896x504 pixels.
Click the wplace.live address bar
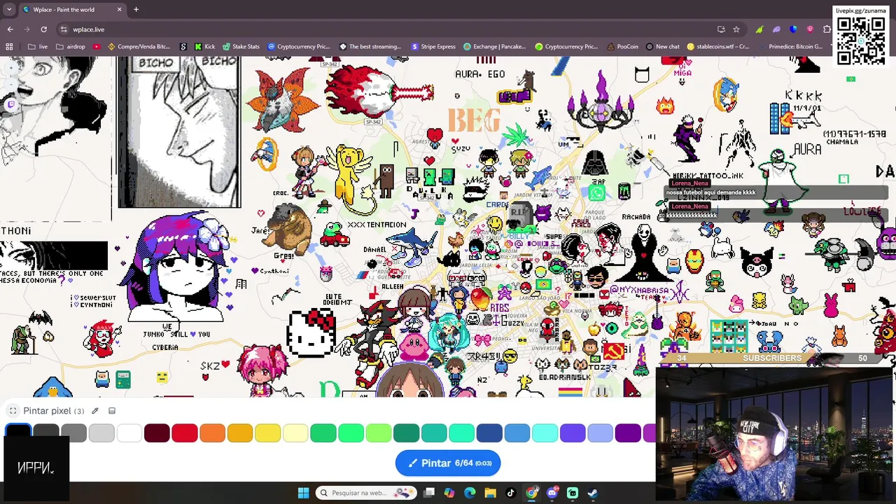pyautogui.click(x=392, y=29)
